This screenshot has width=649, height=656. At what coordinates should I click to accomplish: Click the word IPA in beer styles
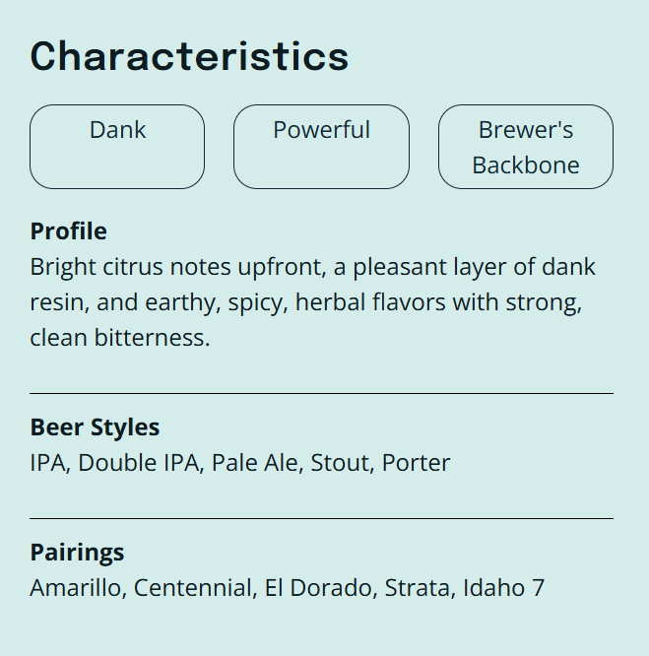click(x=48, y=463)
